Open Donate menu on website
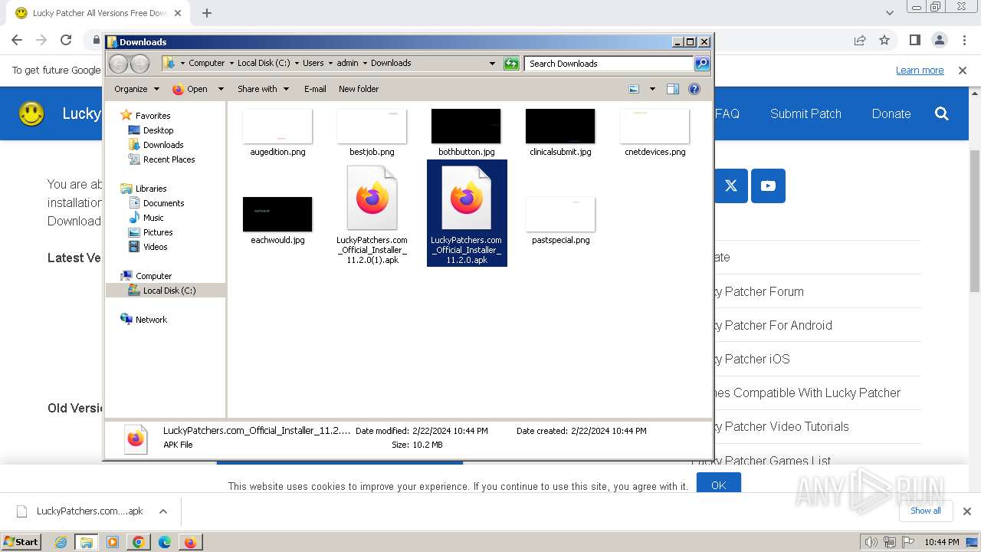 pyautogui.click(x=891, y=113)
